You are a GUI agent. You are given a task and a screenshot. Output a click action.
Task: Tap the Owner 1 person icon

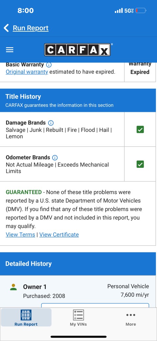coord(14,287)
